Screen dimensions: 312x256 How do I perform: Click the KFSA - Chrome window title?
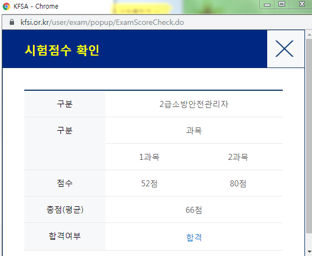(x=36, y=6)
